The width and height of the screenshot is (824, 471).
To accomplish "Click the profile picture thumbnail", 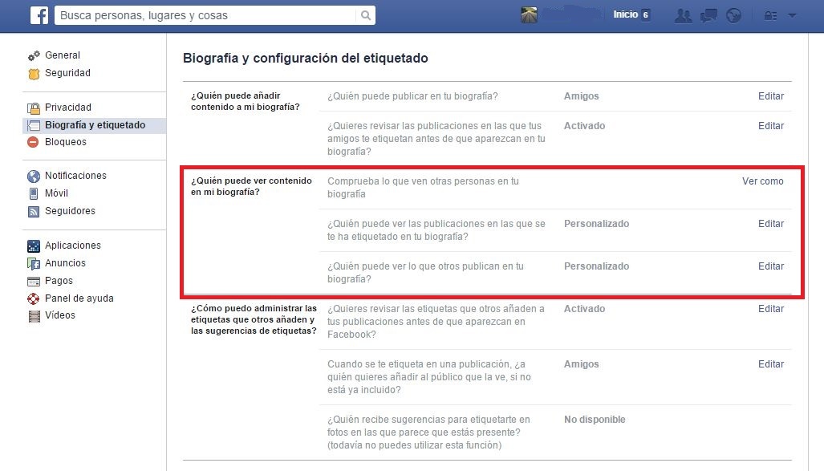I will point(529,14).
